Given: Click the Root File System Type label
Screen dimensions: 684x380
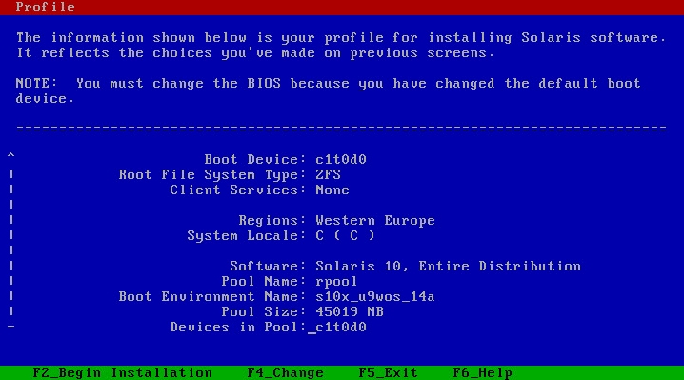Looking at the screenshot, I should coord(212,174).
